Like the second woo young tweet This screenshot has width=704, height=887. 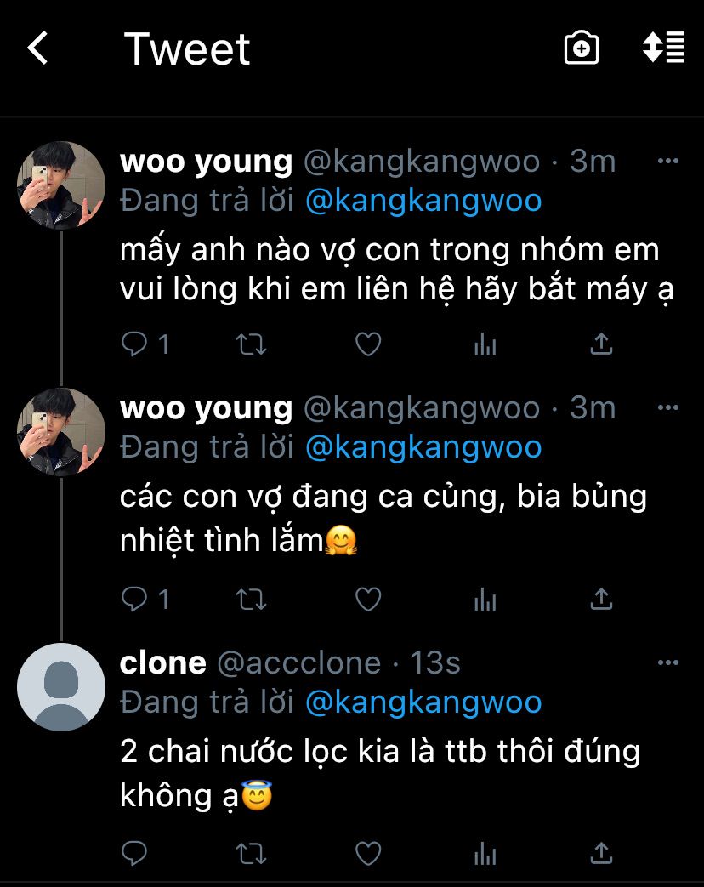pyautogui.click(x=367, y=600)
